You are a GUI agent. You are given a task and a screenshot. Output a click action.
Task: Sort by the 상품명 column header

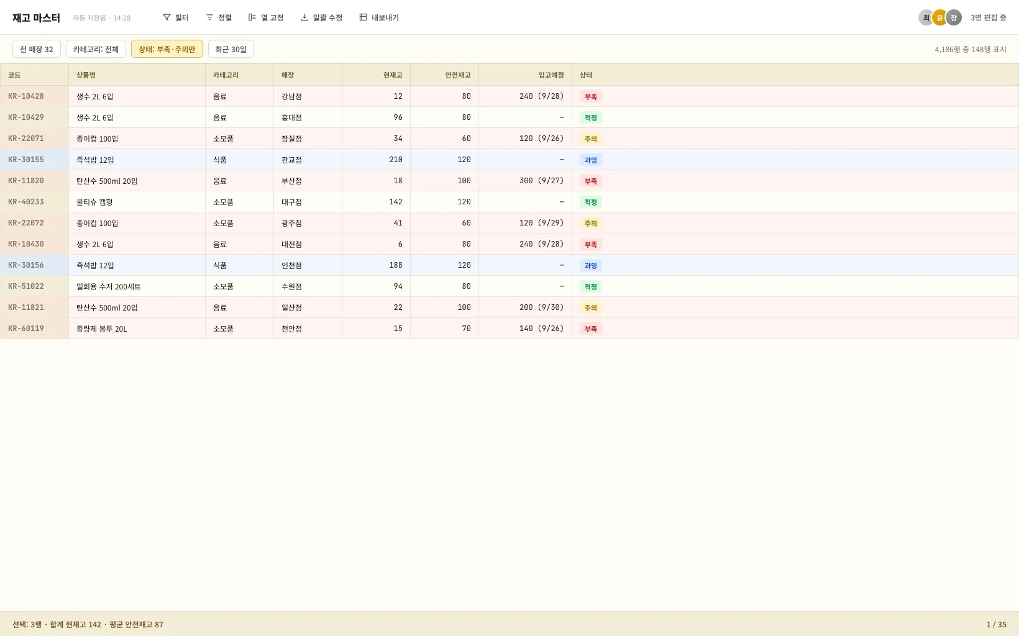[137, 75]
